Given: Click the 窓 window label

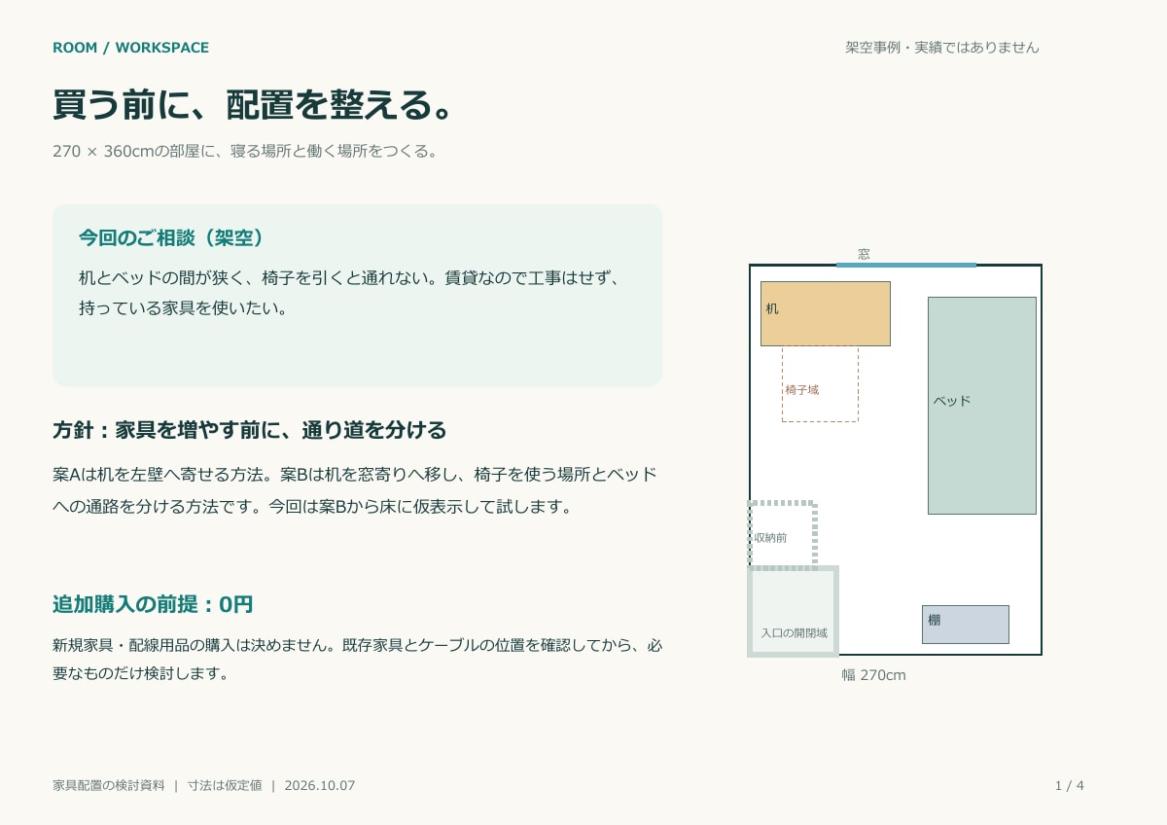Looking at the screenshot, I should click(864, 254).
